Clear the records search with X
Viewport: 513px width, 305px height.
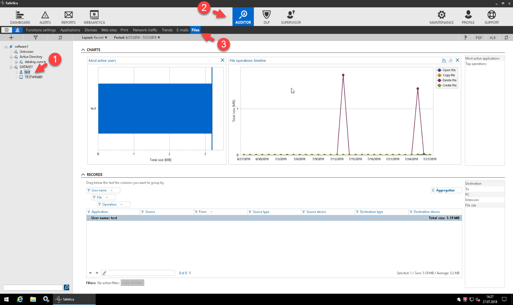point(190,273)
